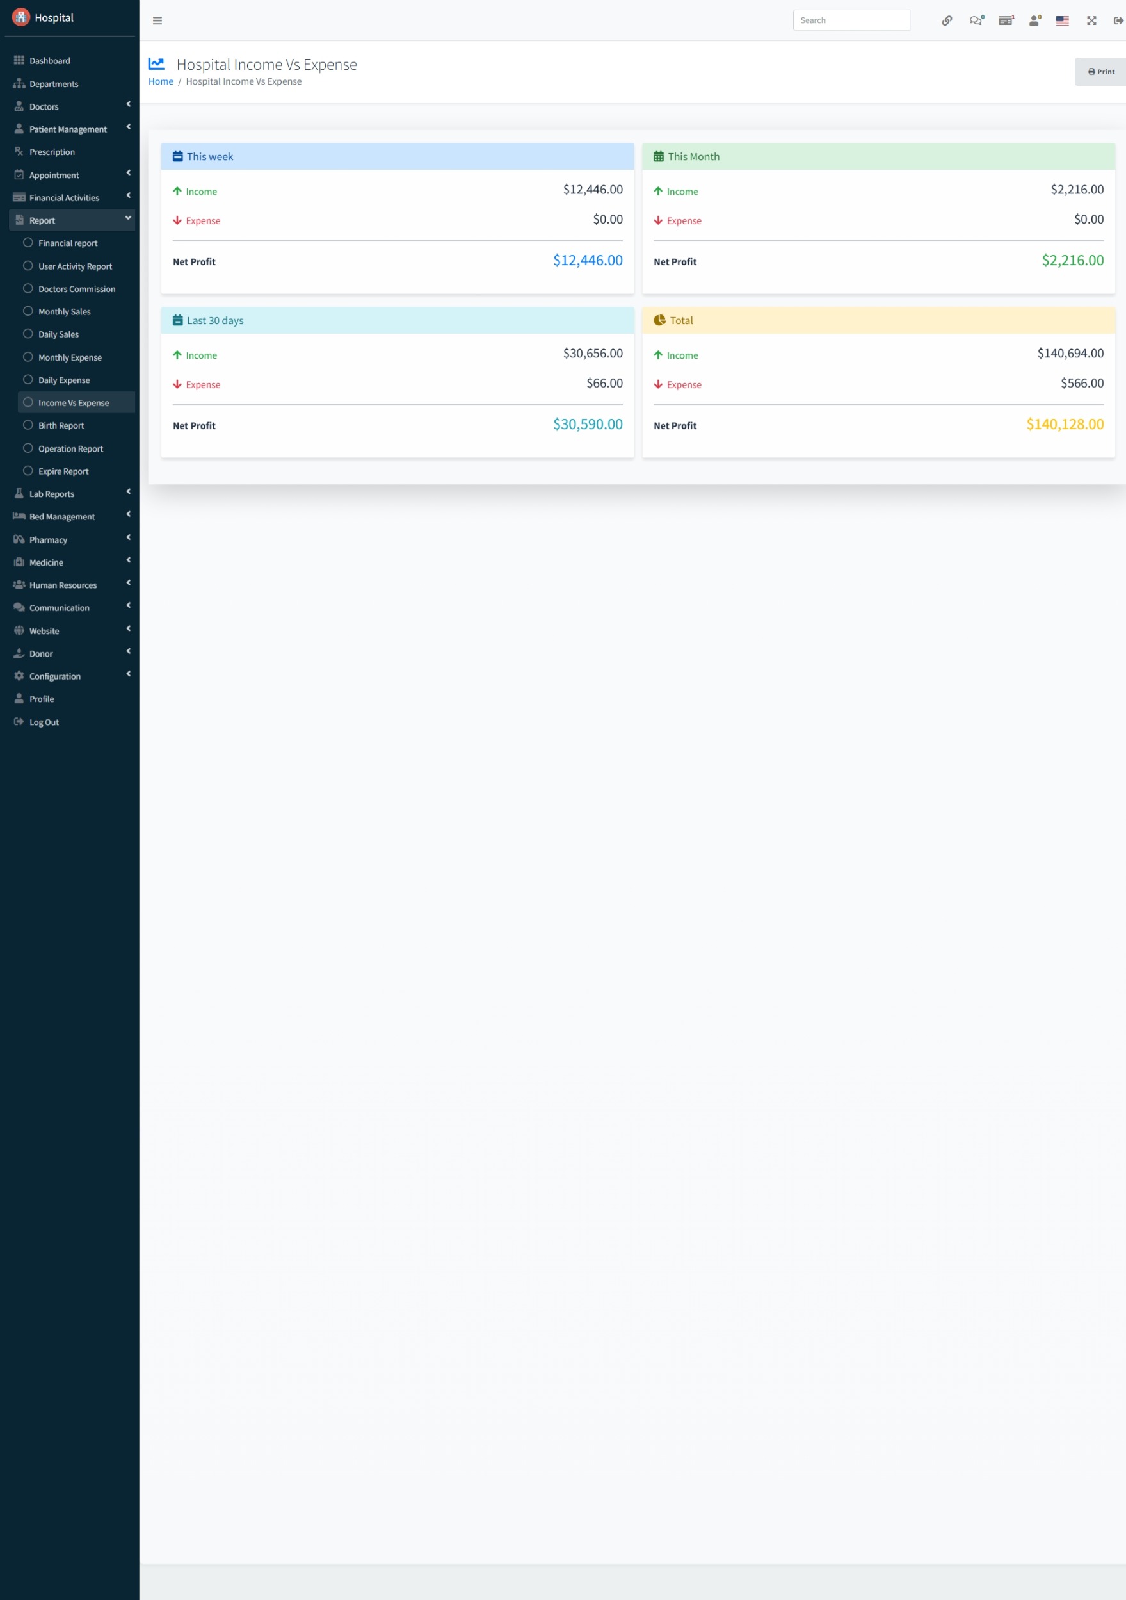Image resolution: width=1126 pixels, height=1600 pixels.
Task: Expand the Bed Management chevron
Action: coord(128,515)
